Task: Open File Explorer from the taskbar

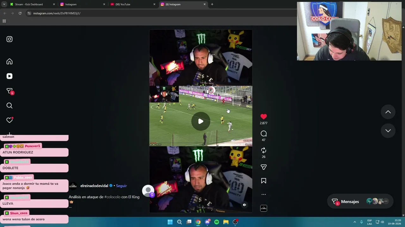Action: (x=226, y=222)
